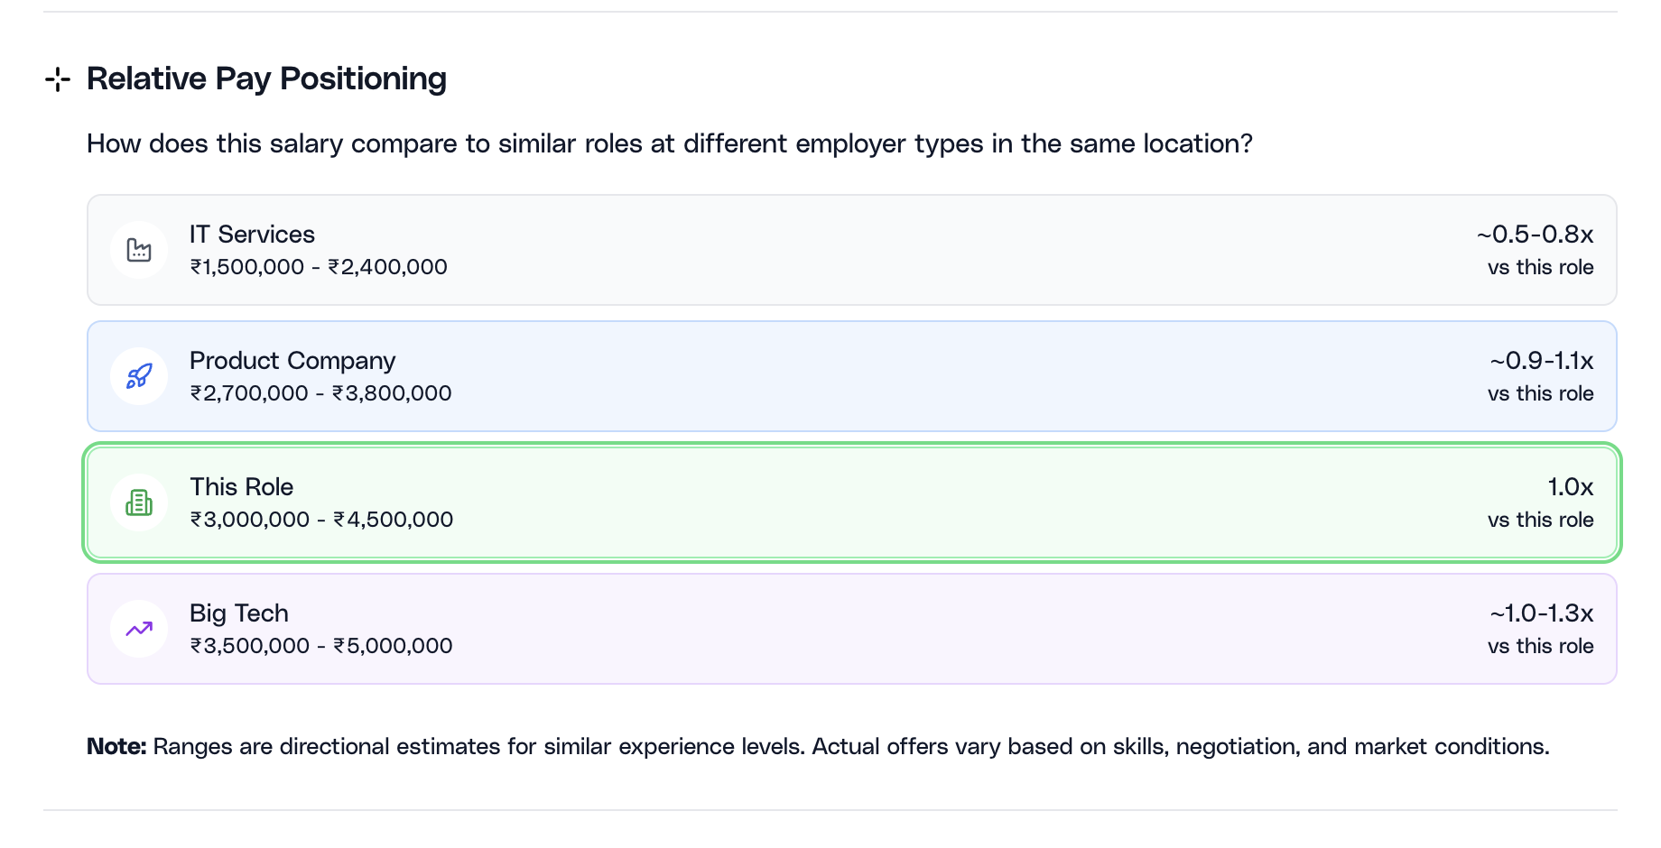Click the trending arrow icon for Big Tech
This screenshot has height=848, width=1661.
click(x=139, y=629)
